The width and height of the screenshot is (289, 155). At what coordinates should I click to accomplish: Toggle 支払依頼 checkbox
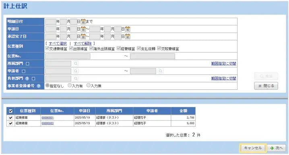coord(139,48)
